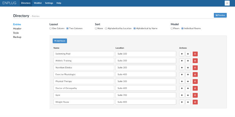Delete the Gym entry

[195, 95]
